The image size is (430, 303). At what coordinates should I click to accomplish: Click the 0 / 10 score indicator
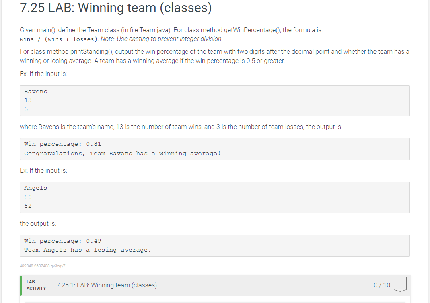click(381, 285)
